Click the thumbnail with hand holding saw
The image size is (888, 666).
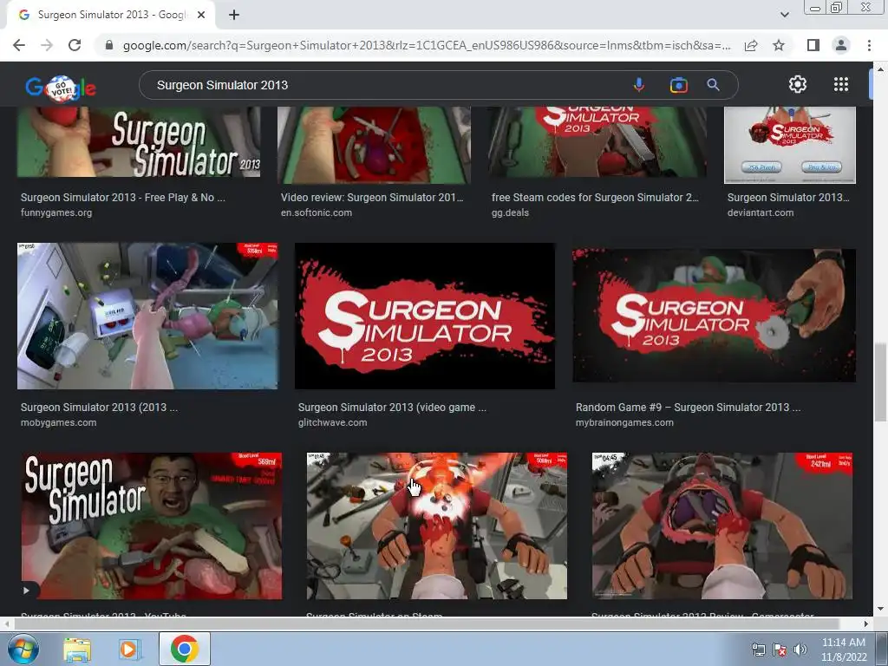click(x=715, y=316)
